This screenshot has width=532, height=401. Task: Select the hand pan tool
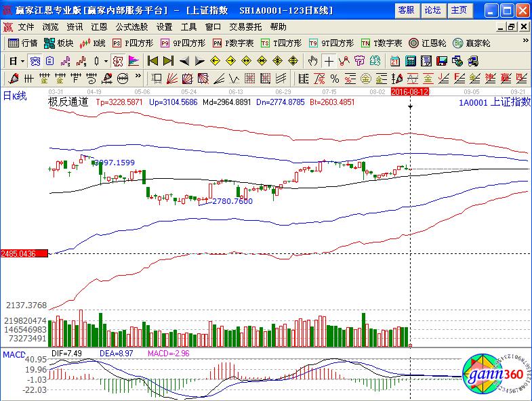(312, 60)
